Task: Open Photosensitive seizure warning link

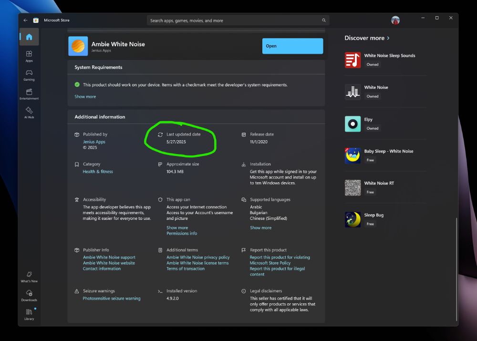Action: coord(112,299)
